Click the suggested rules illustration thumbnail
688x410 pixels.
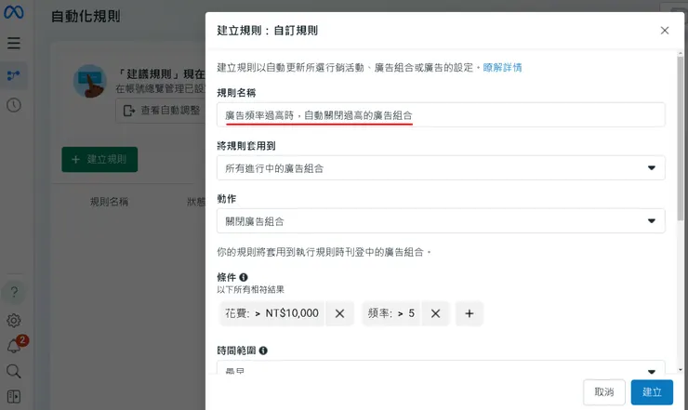[x=89, y=81]
